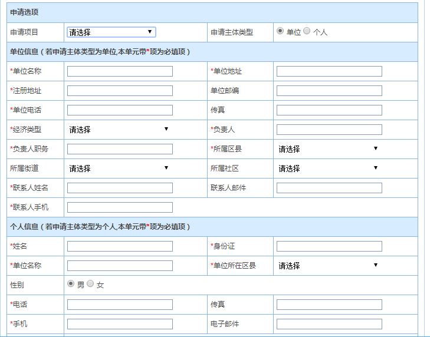This screenshot has width=430, height=337.
Task: Open the 申请项目 dropdown
Action: click(x=111, y=32)
